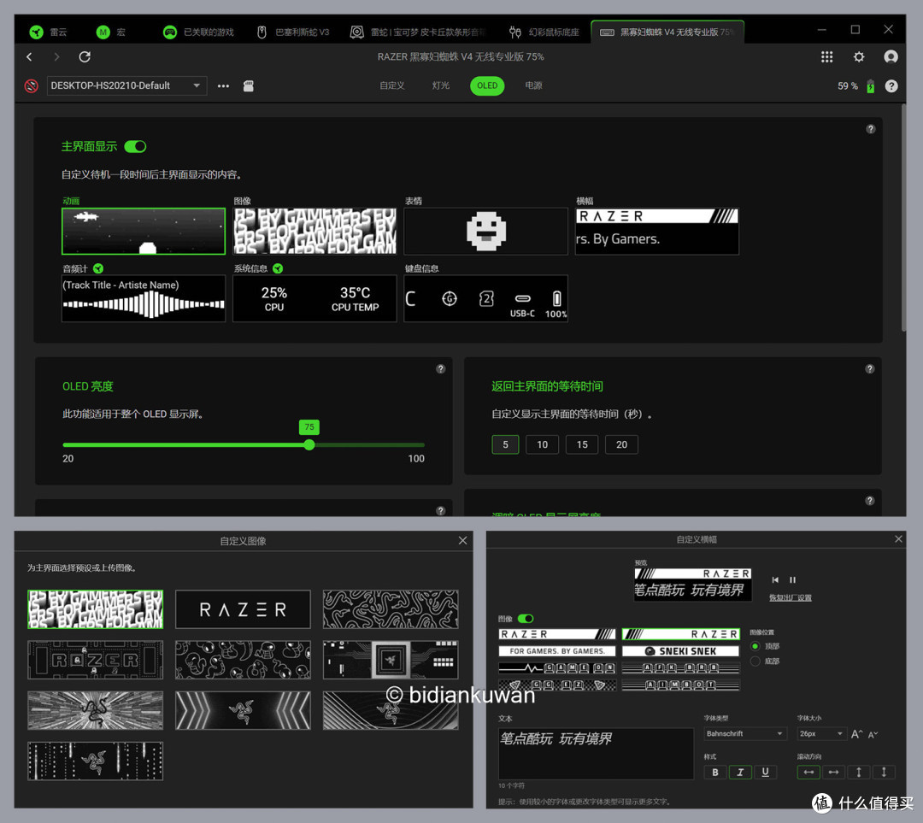The height and width of the screenshot is (823, 923).
Task: Decrease font size with A-down icon
Action: point(873,734)
